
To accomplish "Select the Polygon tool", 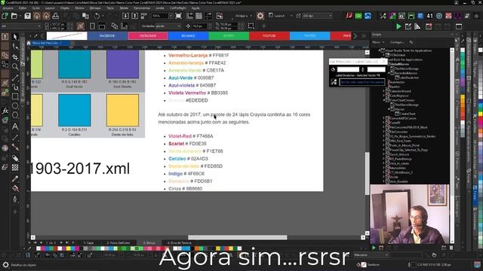I will coord(15,115).
